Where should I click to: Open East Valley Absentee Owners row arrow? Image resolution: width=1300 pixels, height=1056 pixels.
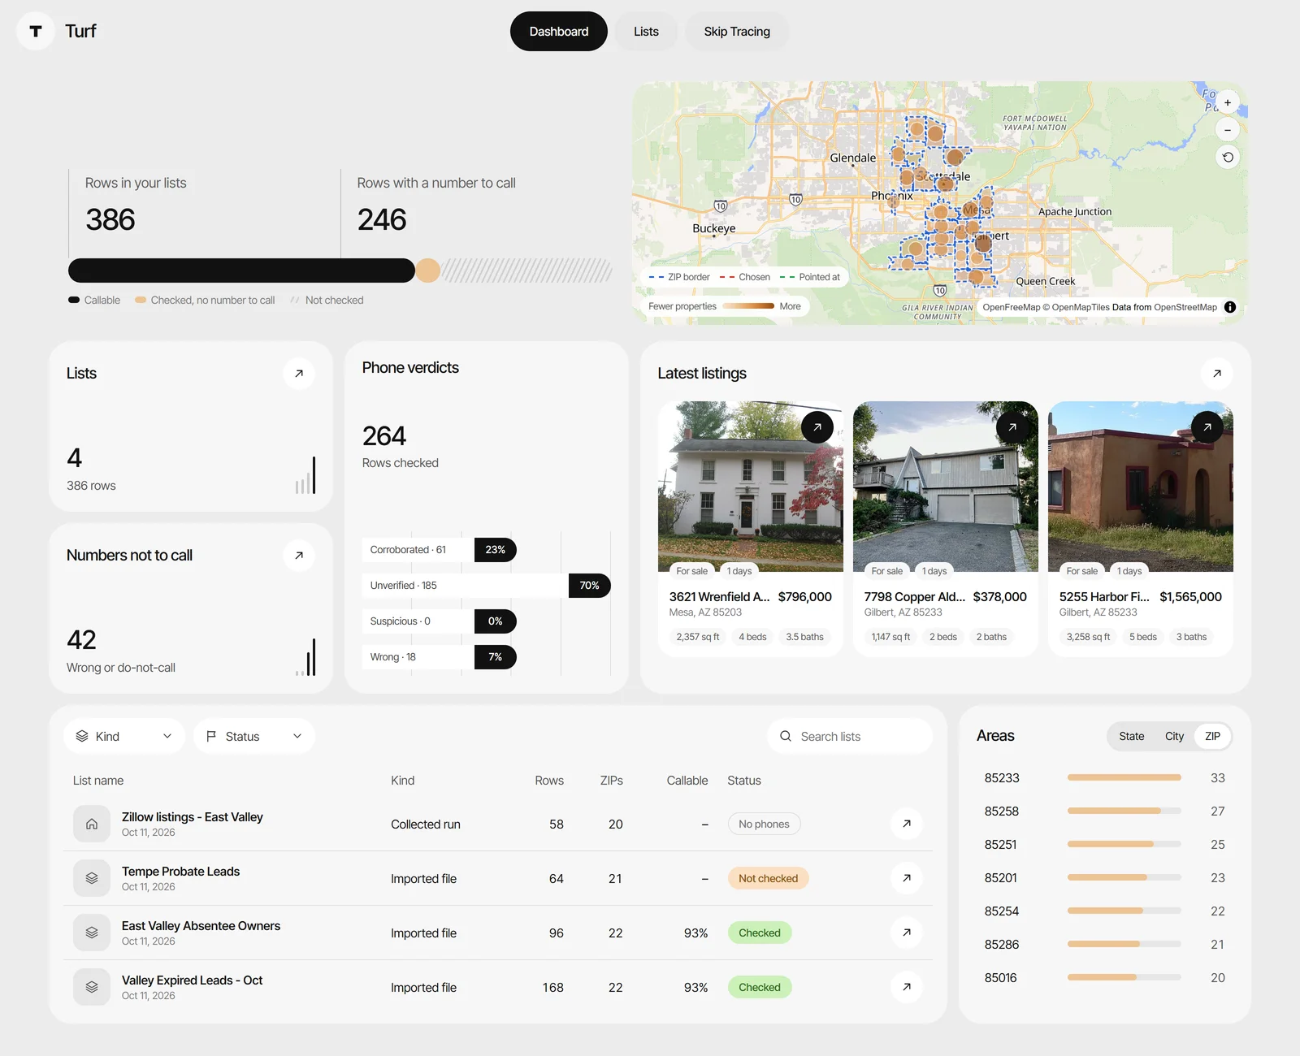pos(907,933)
